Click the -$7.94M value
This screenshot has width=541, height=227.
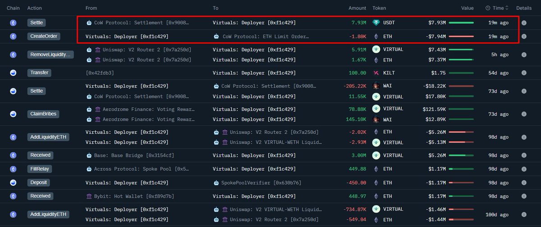pyautogui.click(x=436, y=36)
